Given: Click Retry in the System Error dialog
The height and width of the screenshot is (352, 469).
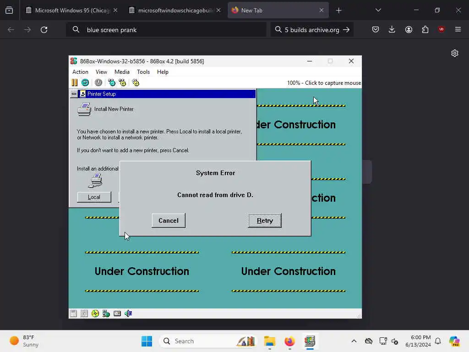Looking at the screenshot, I should click(x=265, y=220).
